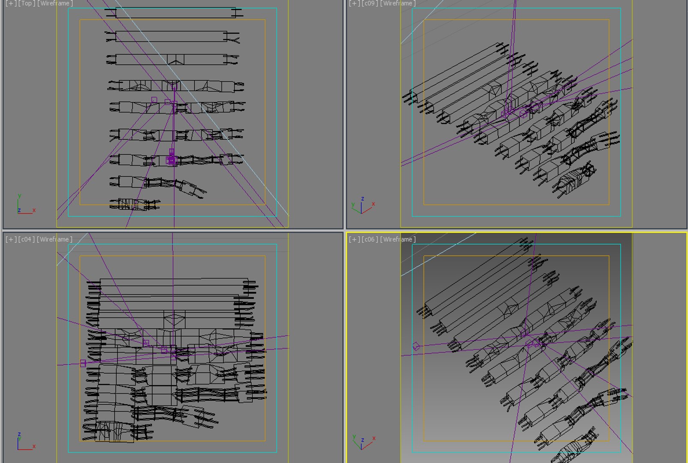Open the [Top] point-of-view label menu

point(27,3)
